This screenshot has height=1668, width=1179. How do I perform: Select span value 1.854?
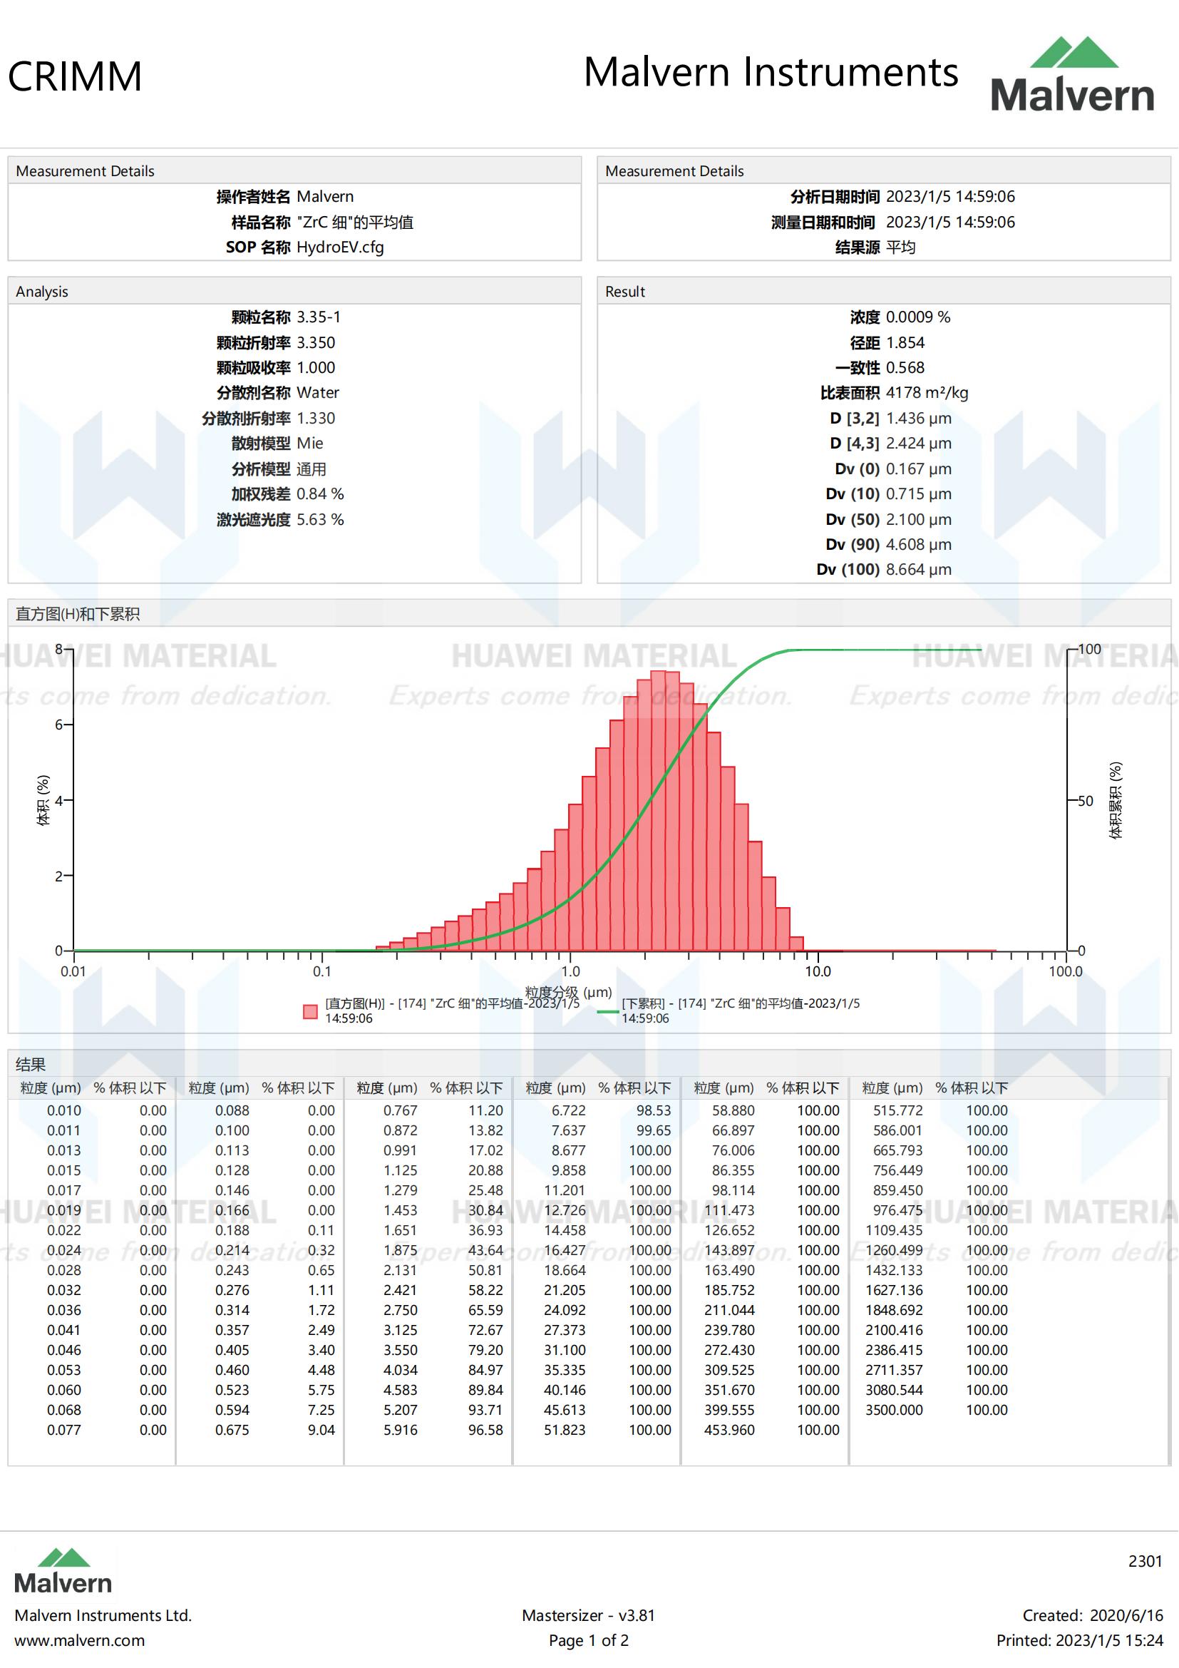click(x=905, y=342)
